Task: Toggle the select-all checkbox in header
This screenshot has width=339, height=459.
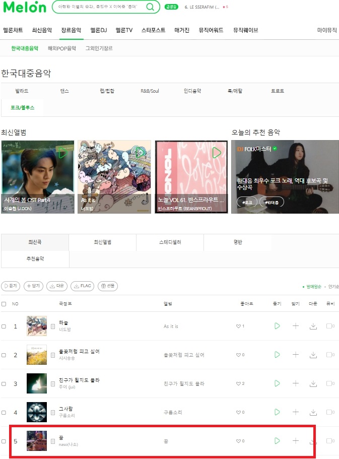Action: (4, 304)
